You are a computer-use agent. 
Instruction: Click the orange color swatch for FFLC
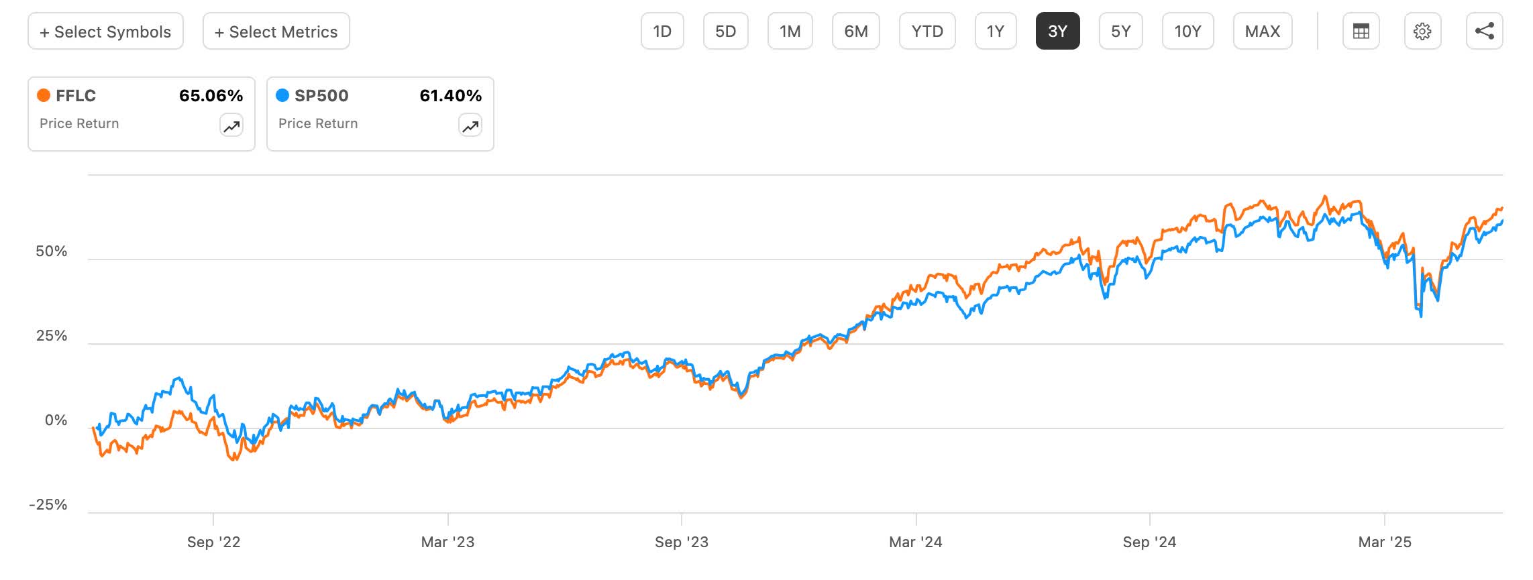[x=44, y=96]
